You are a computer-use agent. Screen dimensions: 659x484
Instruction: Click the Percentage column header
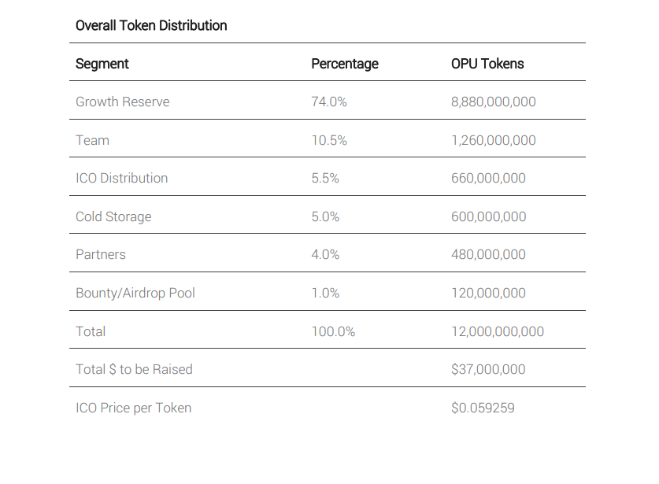(345, 64)
